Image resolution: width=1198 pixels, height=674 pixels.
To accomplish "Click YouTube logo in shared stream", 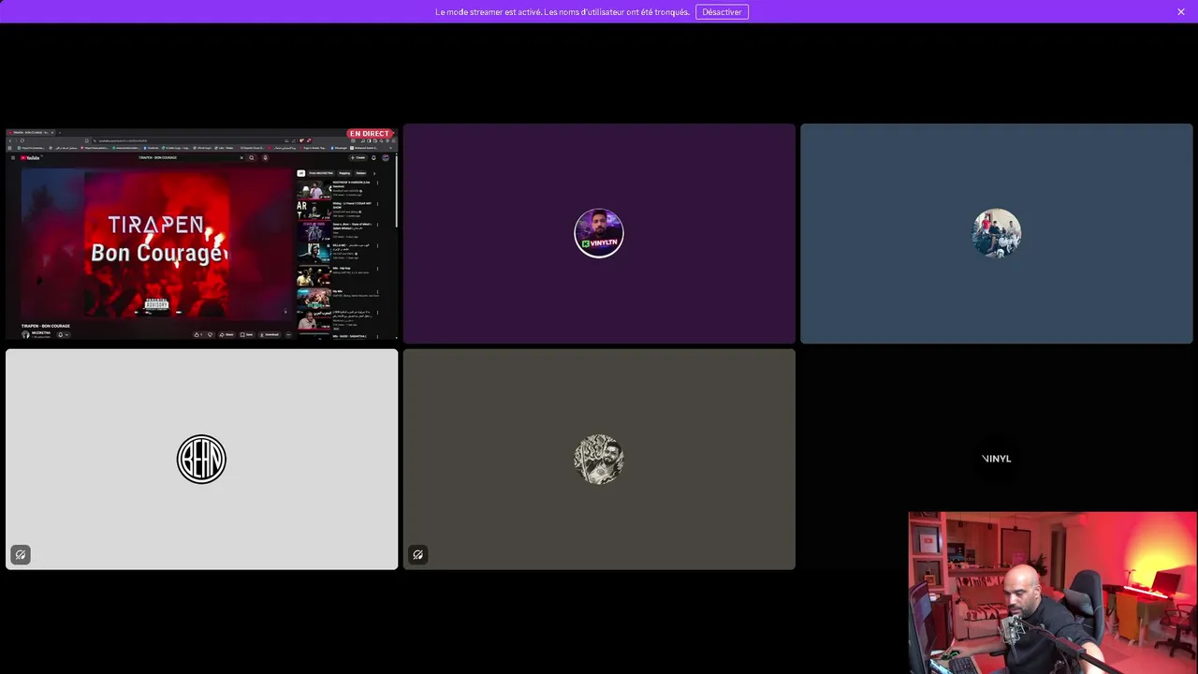I will pyautogui.click(x=30, y=157).
